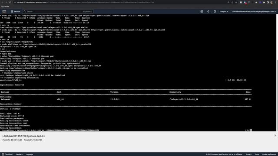Click the x86_64 arch cell
Image resolution: width=278 pixels, height=156 pixels.
60,99
